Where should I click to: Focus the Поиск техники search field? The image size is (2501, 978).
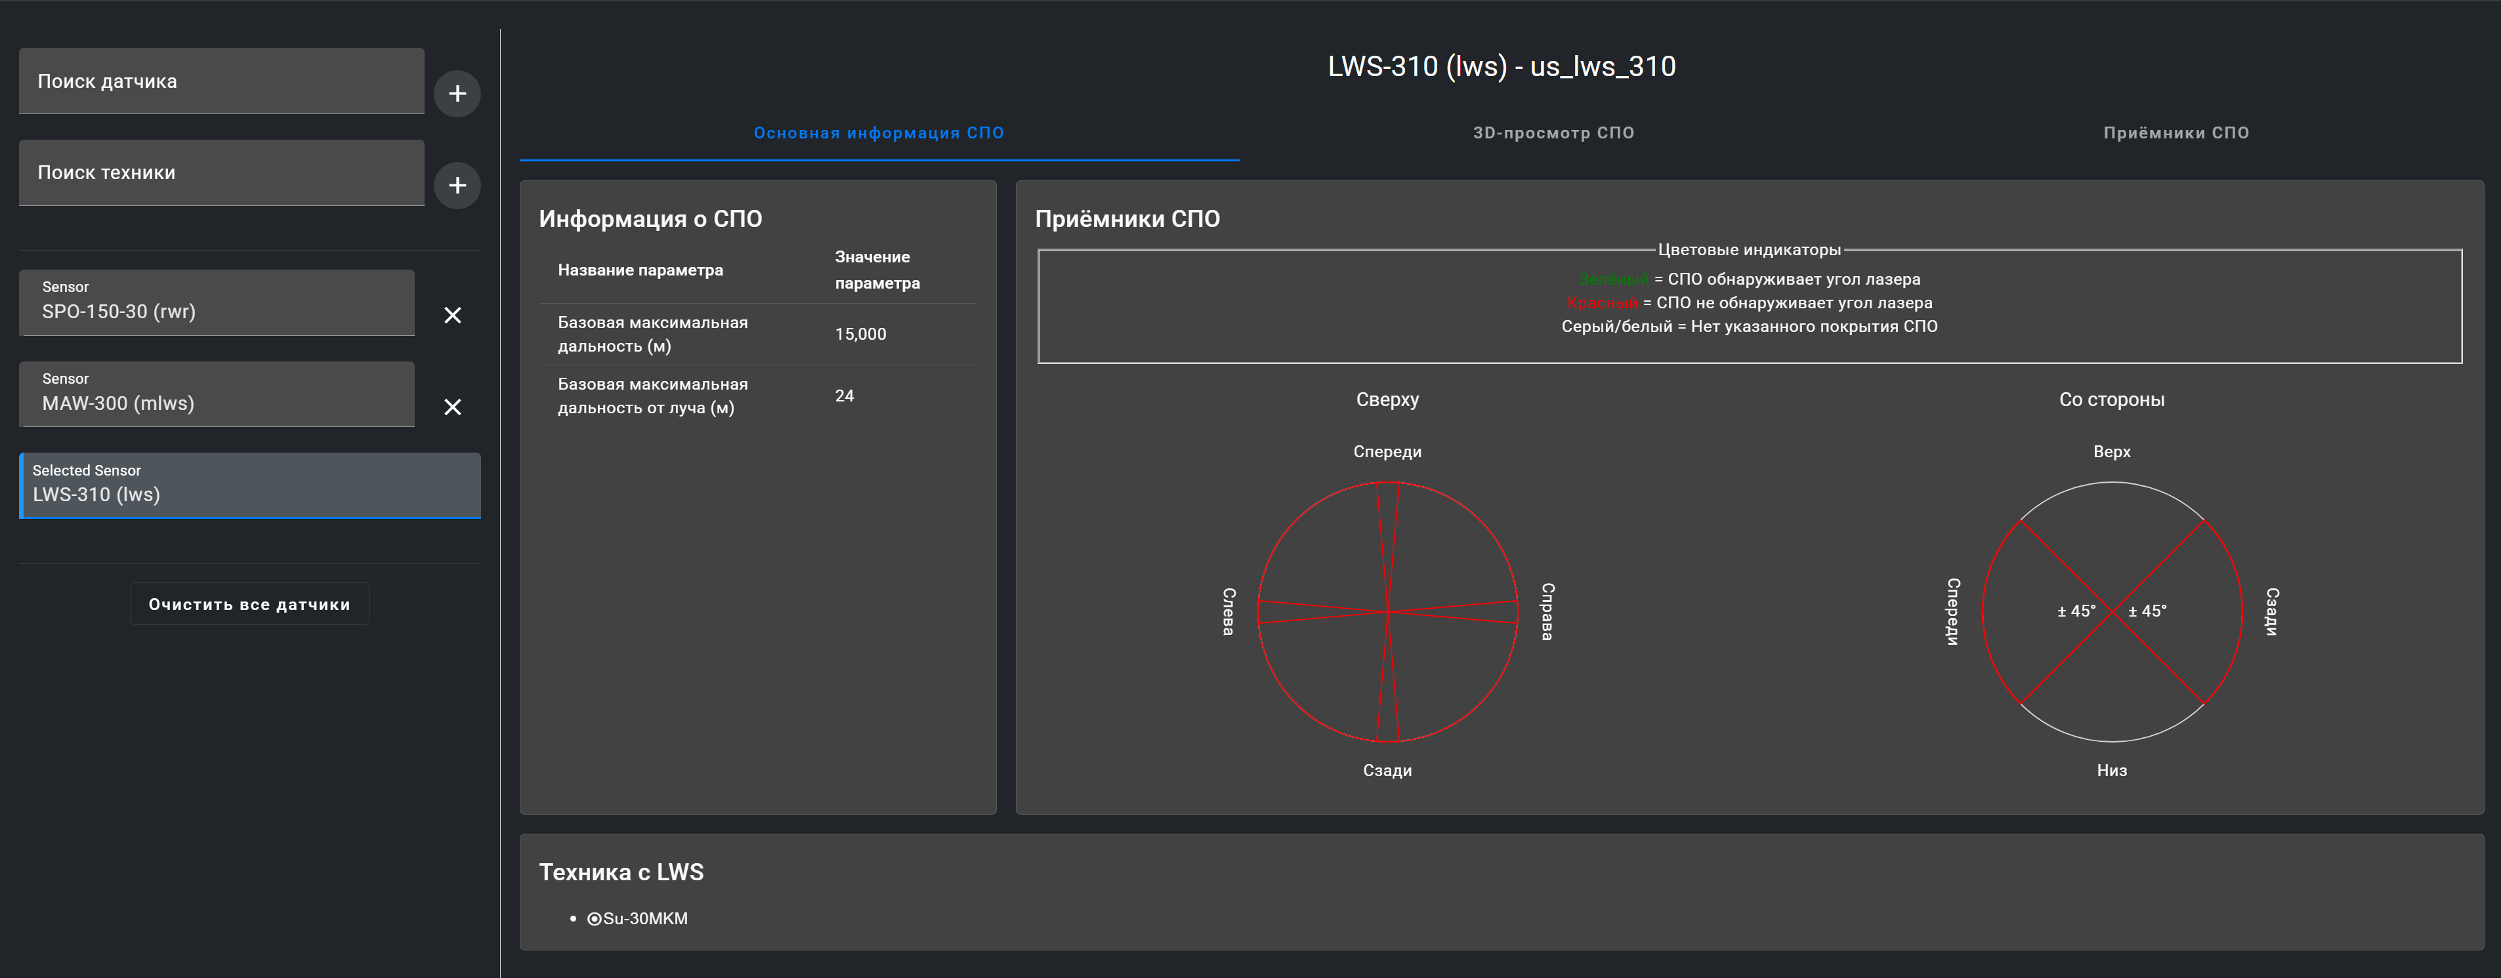221,173
